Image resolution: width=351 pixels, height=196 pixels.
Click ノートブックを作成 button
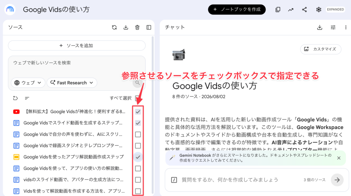click(x=237, y=9)
